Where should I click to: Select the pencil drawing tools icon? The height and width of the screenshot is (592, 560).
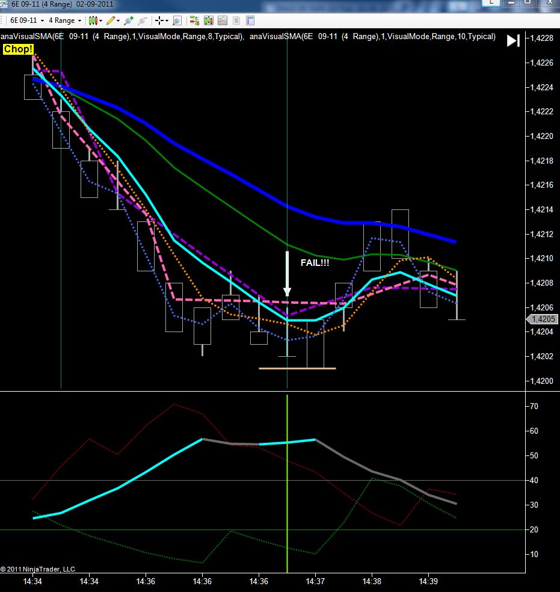(x=111, y=20)
